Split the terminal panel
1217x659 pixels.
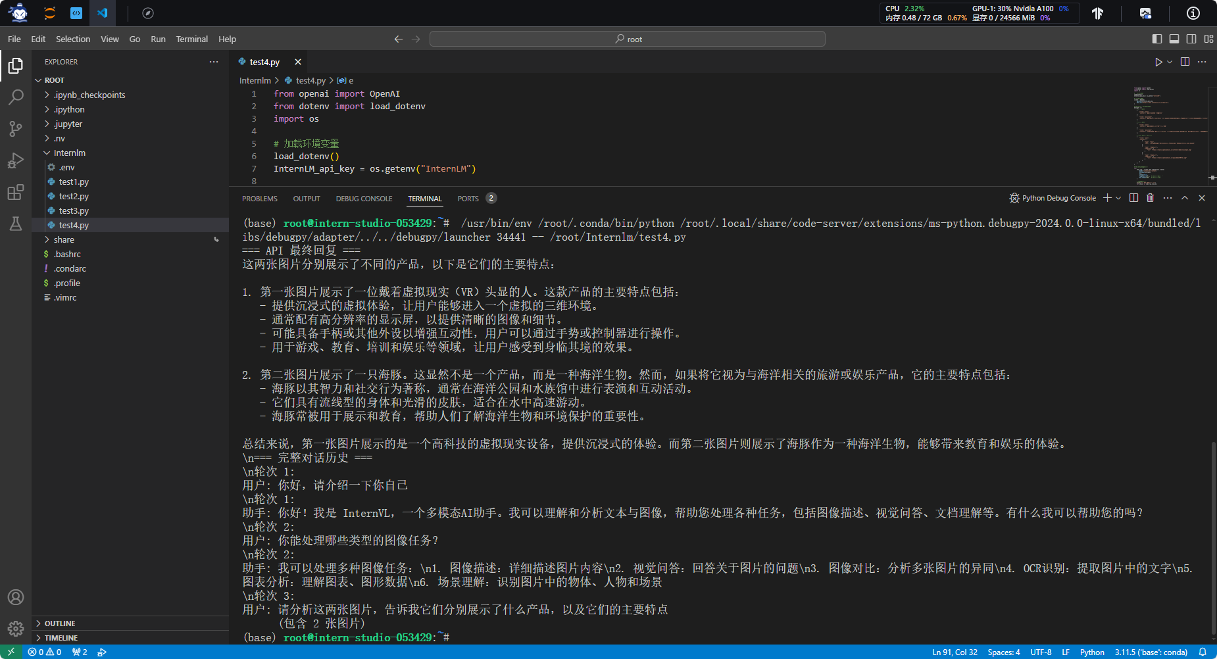1133,198
